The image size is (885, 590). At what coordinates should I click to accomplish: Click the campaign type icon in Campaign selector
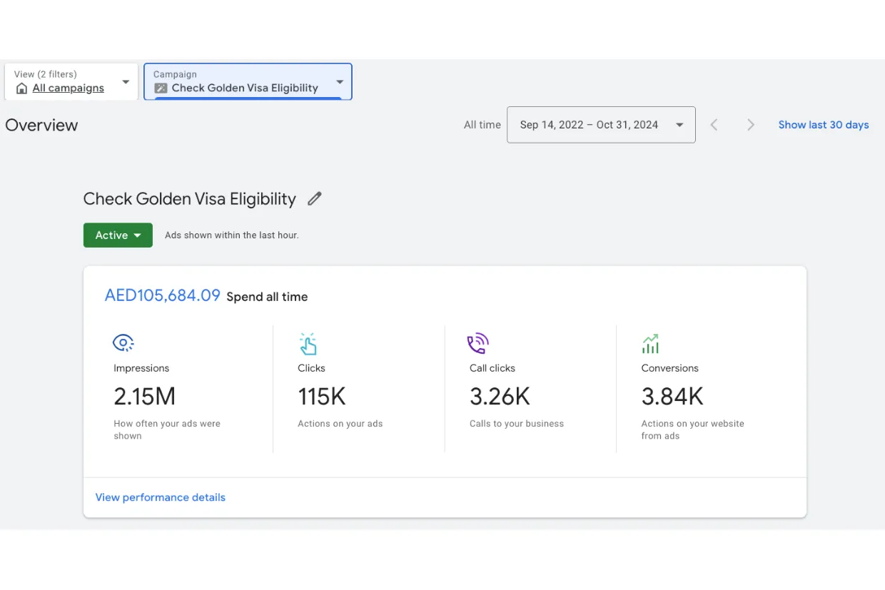(161, 88)
